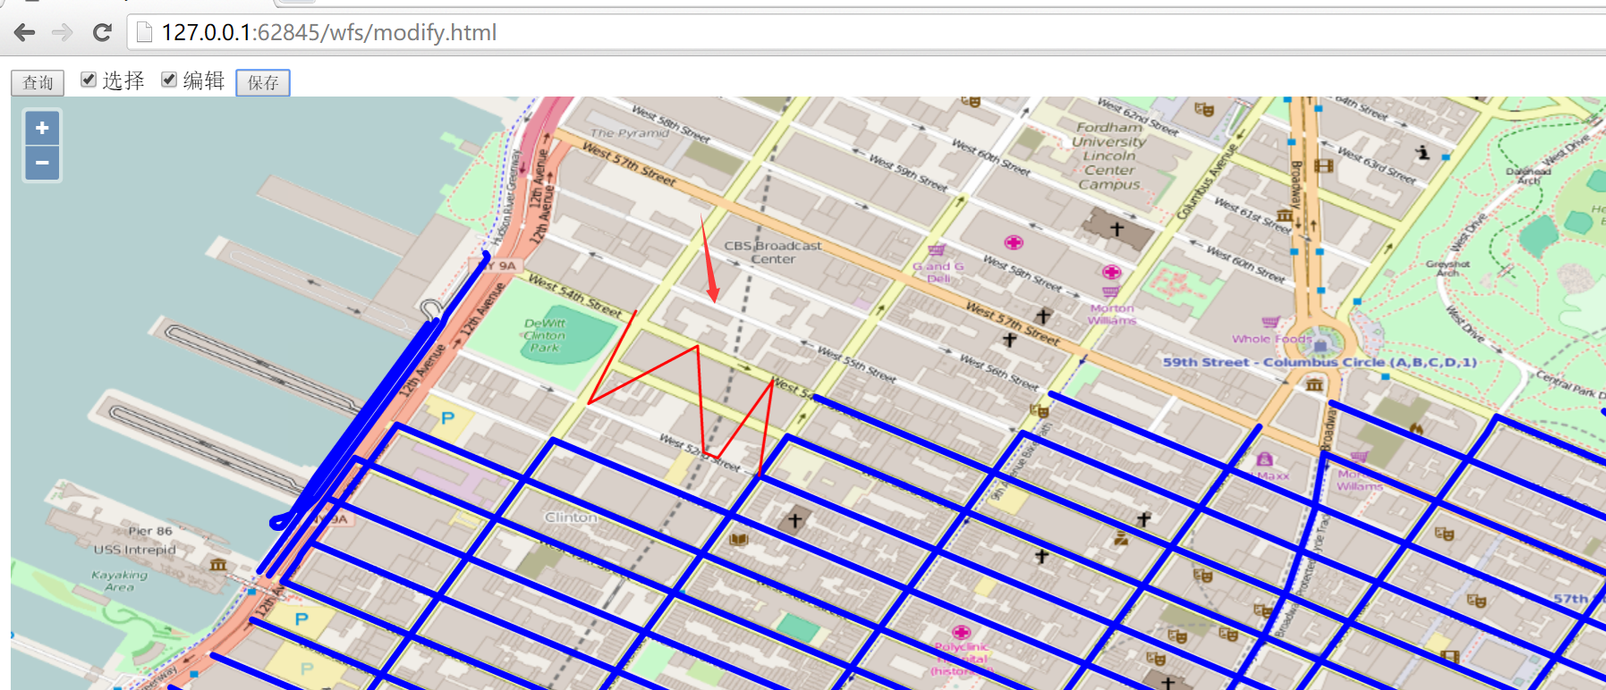This screenshot has height=690, width=1606.
Task: Click the Pier 86 label
Action: tap(149, 531)
